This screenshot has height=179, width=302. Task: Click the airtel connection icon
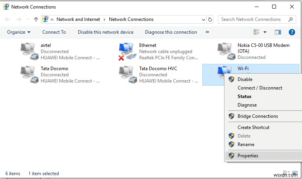(x=29, y=51)
